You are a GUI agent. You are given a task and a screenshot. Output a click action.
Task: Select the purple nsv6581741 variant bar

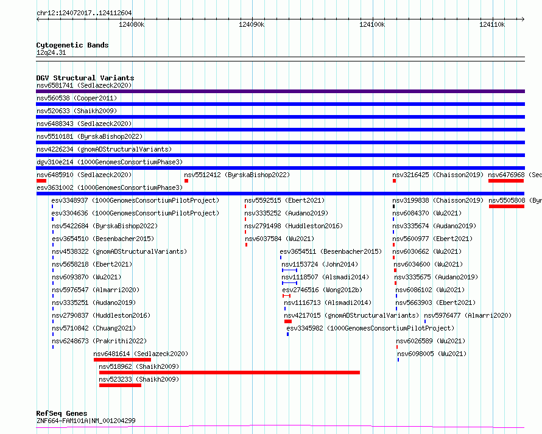pyautogui.click(x=280, y=91)
